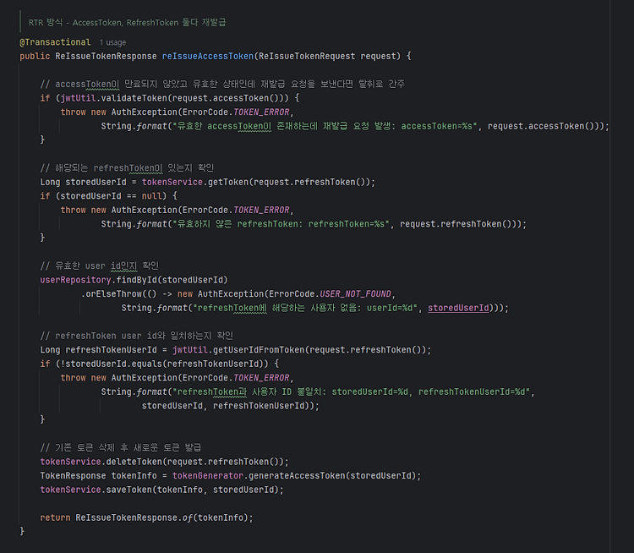The width and height of the screenshot is (634, 553).
Task: Click the TokenResponse type before tokenInfo
Action: tap(73, 476)
